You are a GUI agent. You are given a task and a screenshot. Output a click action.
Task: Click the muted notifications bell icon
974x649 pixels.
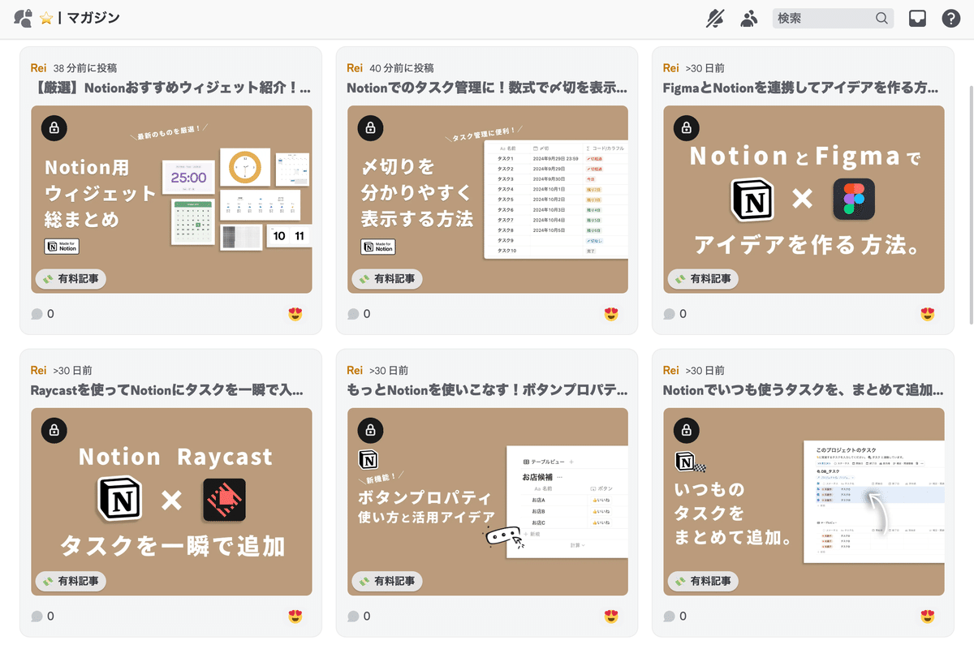tap(714, 19)
